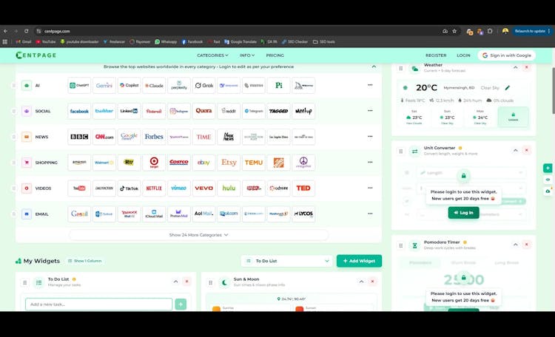Click the pencil icon to edit weather location

[508, 88]
